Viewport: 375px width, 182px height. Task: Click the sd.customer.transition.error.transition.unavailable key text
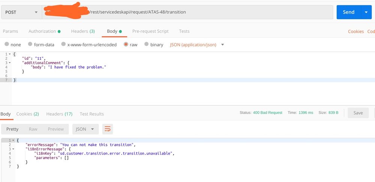pos(115,153)
